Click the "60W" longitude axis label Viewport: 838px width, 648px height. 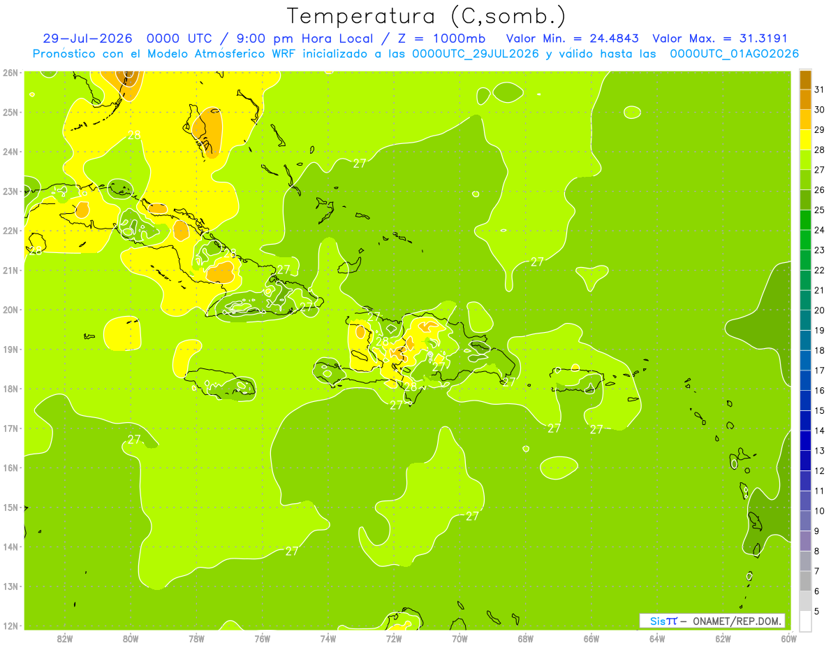(x=789, y=638)
